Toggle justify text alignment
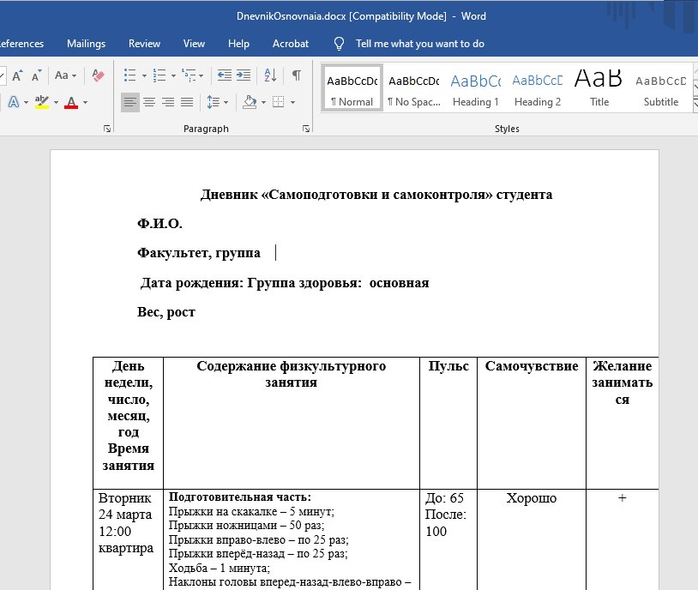 coord(186,102)
